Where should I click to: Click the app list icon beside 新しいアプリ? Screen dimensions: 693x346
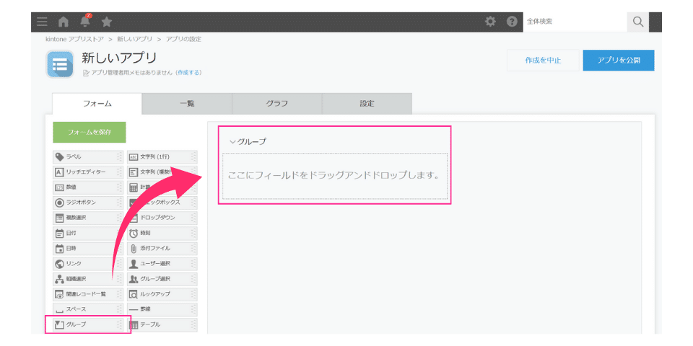point(60,64)
